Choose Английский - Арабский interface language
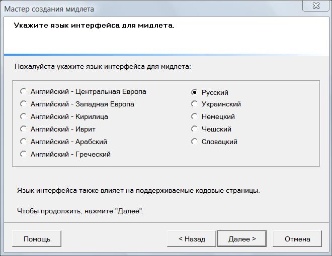 coord(23,142)
